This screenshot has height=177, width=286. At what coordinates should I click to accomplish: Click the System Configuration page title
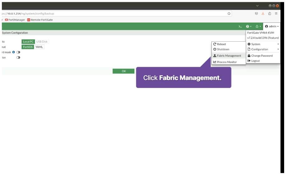(x=15, y=33)
